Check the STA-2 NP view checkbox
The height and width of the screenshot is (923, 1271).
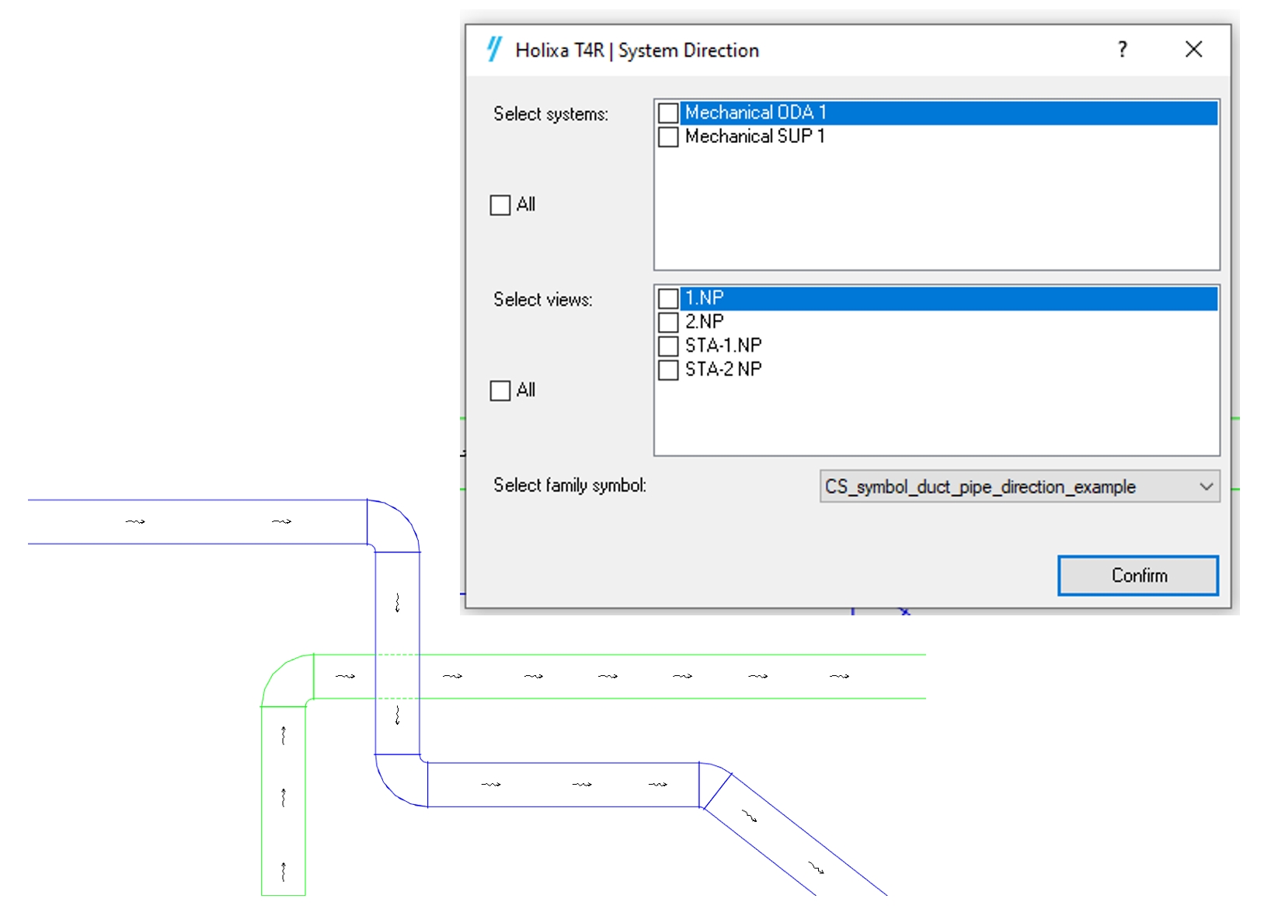pos(668,370)
